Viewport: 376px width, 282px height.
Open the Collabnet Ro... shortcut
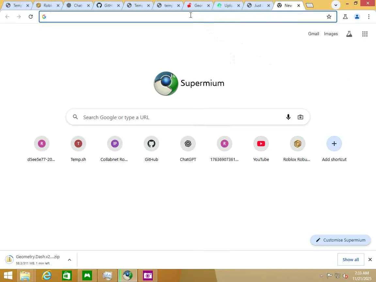tap(115, 149)
